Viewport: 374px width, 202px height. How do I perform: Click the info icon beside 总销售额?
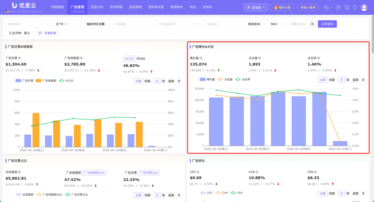(x=20, y=172)
